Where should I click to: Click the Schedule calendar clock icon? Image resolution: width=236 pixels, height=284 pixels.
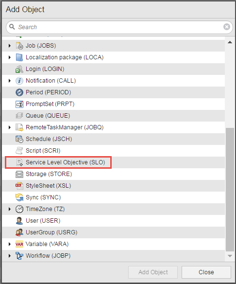point(19,139)
